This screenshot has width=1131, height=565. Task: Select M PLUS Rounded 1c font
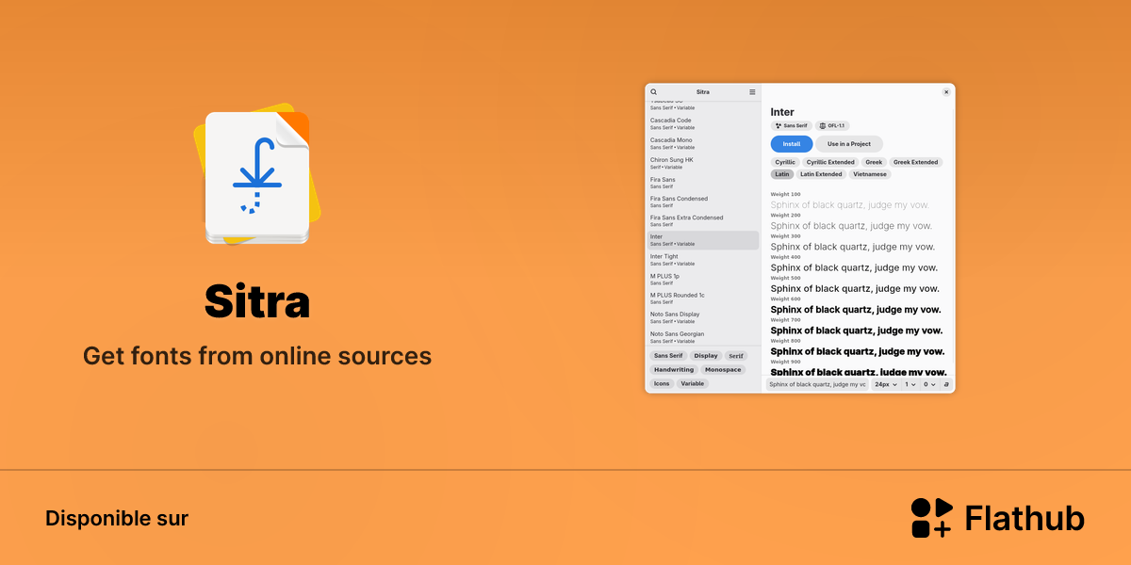703,299
